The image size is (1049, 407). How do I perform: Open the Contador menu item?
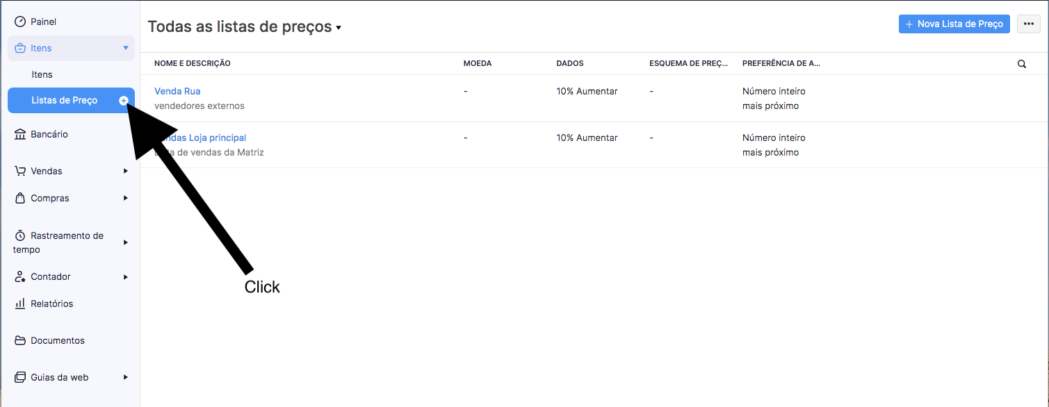pos(51,276)
